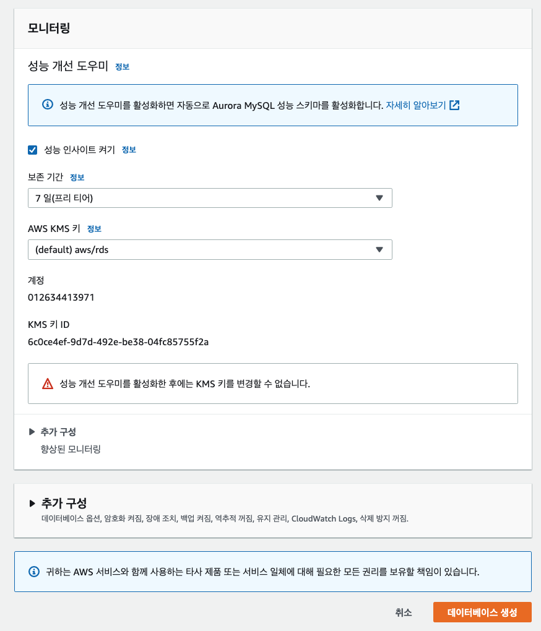Image resolution: width=541 pixels, height=631 pixels.
Task: Open 정보 link next to 보존 기간
Action: click(x=77, y=178)
